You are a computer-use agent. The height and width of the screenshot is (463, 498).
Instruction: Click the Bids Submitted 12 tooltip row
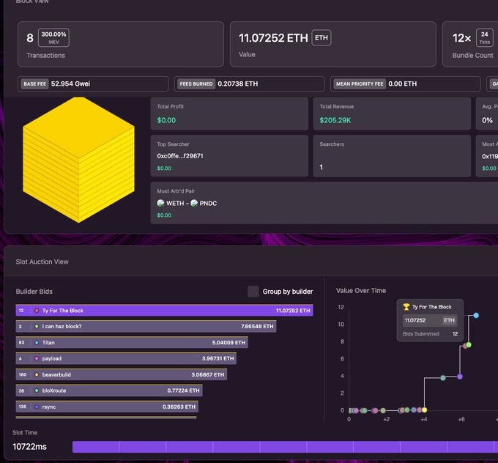pyautogui.click(x=430, y=334)
